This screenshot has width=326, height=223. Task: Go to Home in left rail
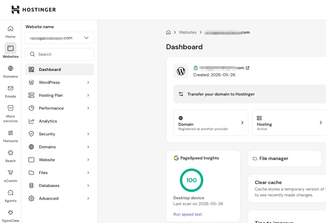[10, 32]
